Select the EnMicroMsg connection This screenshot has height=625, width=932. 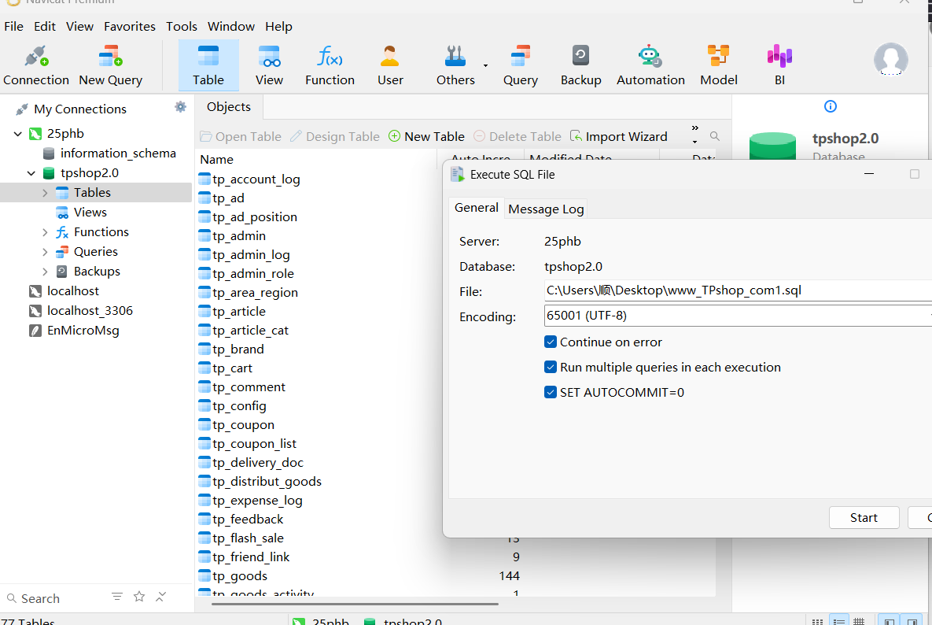(x=83, y=330)
